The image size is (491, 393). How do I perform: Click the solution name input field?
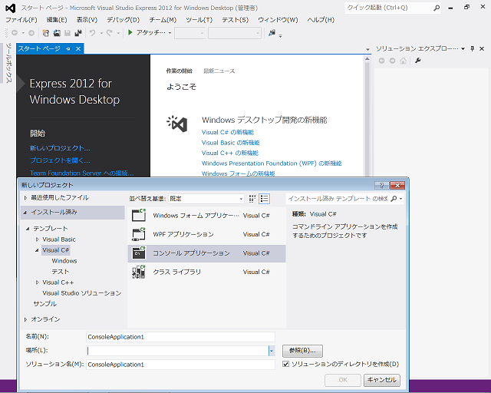(x=180, y=365)
